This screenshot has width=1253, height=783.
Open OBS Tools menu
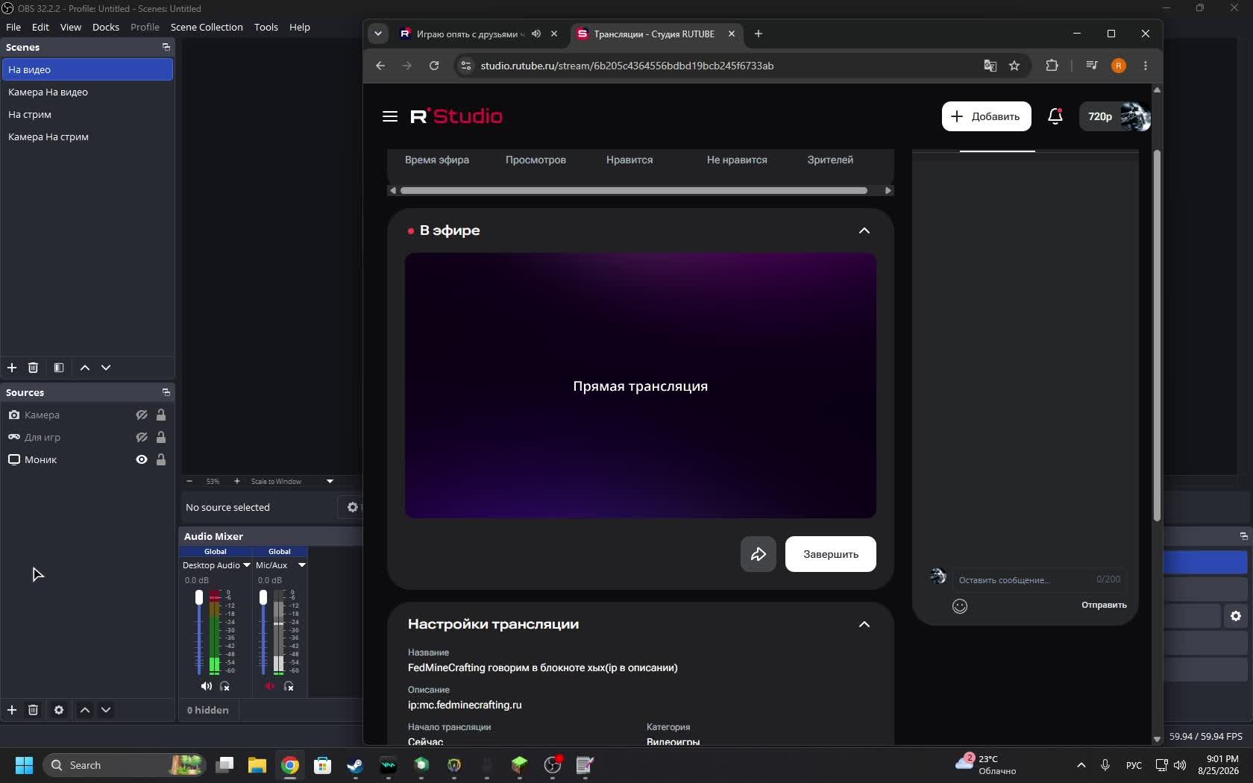(266, 27)
